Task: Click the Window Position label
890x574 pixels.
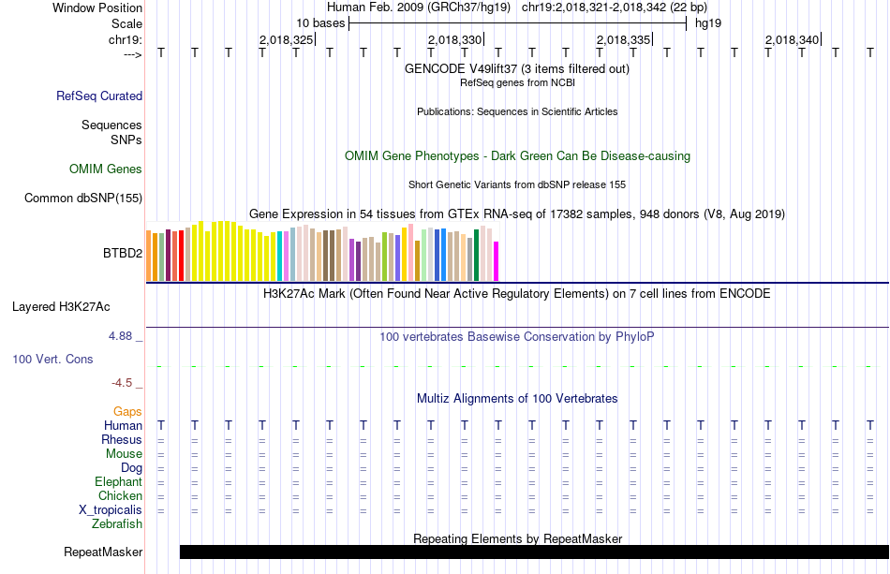Action: pyautogui.click(x=97, y=7)
